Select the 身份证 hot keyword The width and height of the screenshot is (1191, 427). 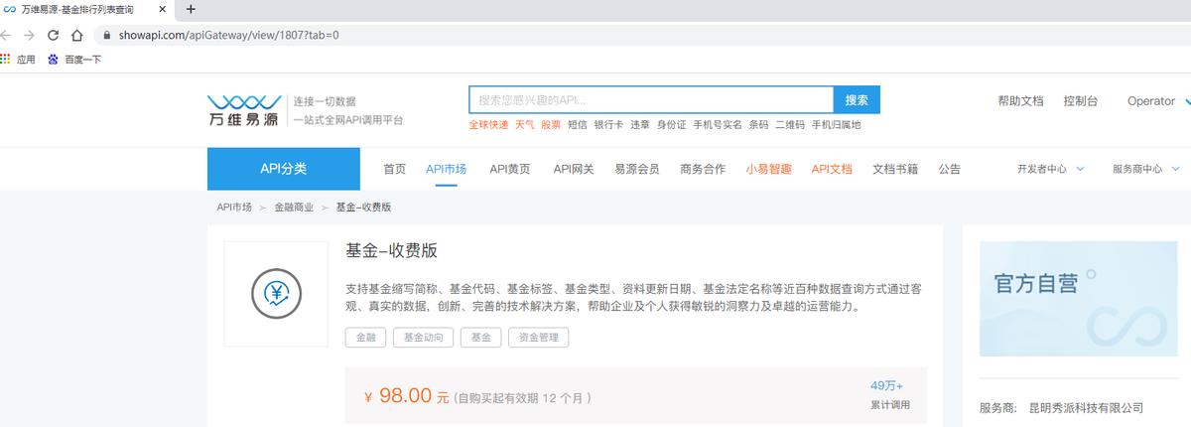tap(672, 125)
